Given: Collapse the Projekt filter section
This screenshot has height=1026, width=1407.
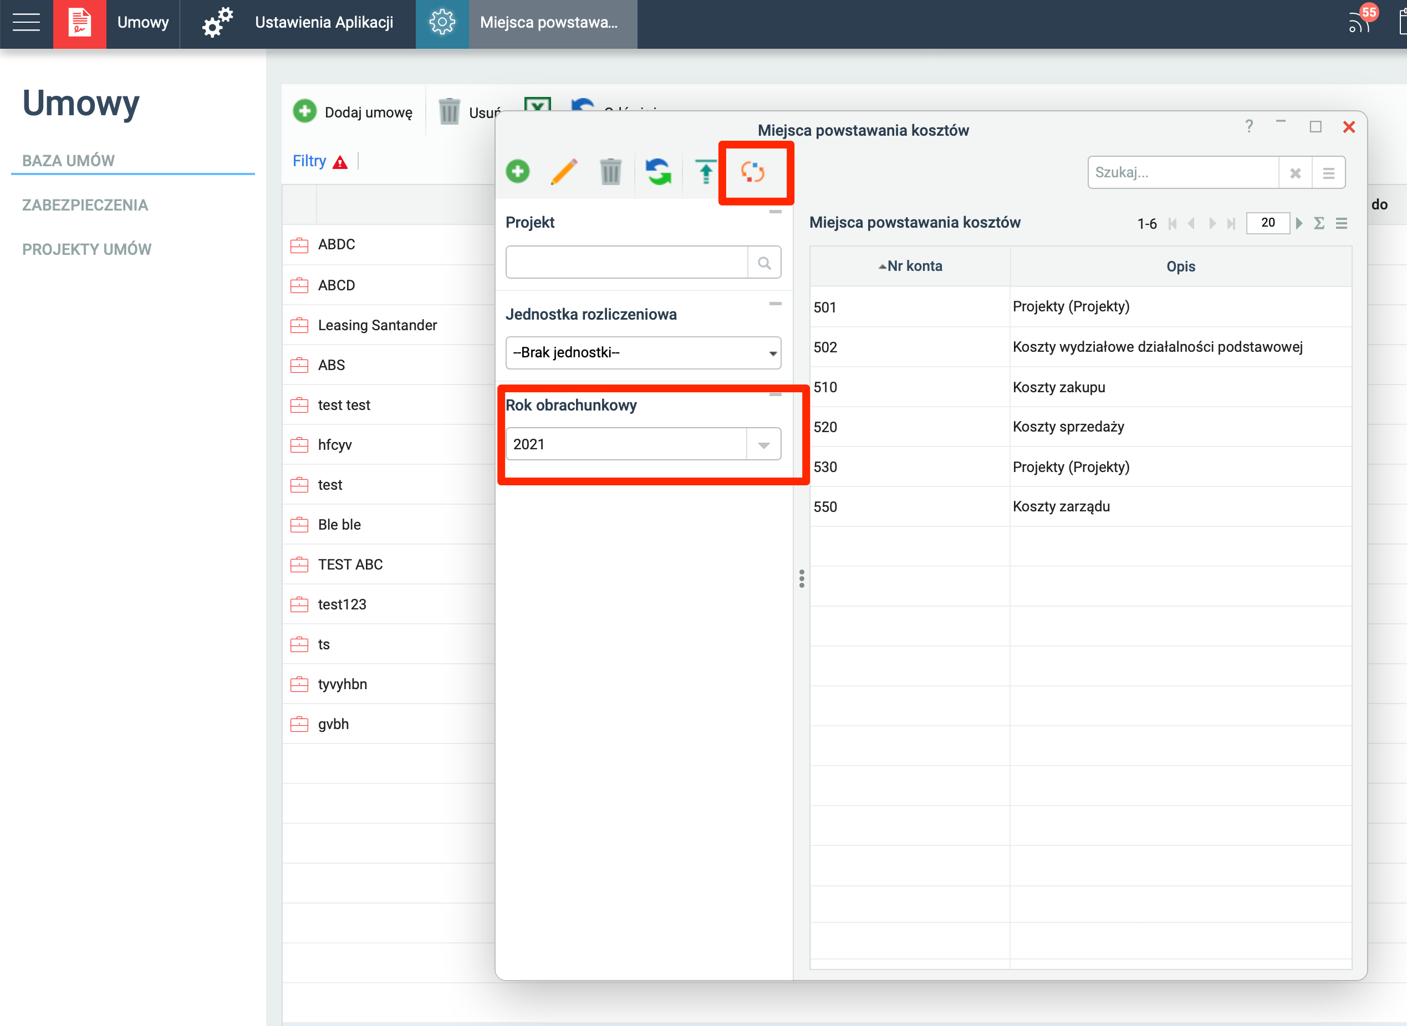Looking at the screenshot, I should 775,212.
